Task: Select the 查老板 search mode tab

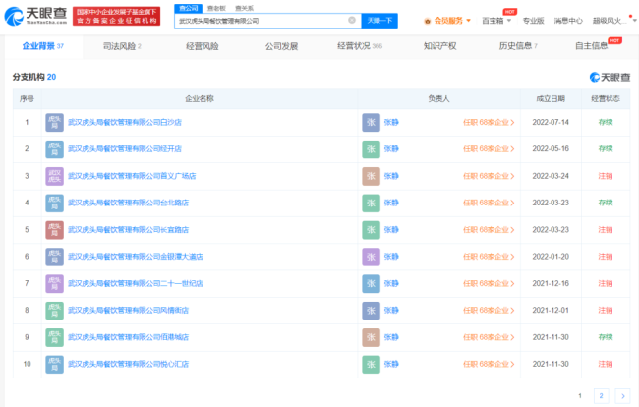Action: click(216, 8)
